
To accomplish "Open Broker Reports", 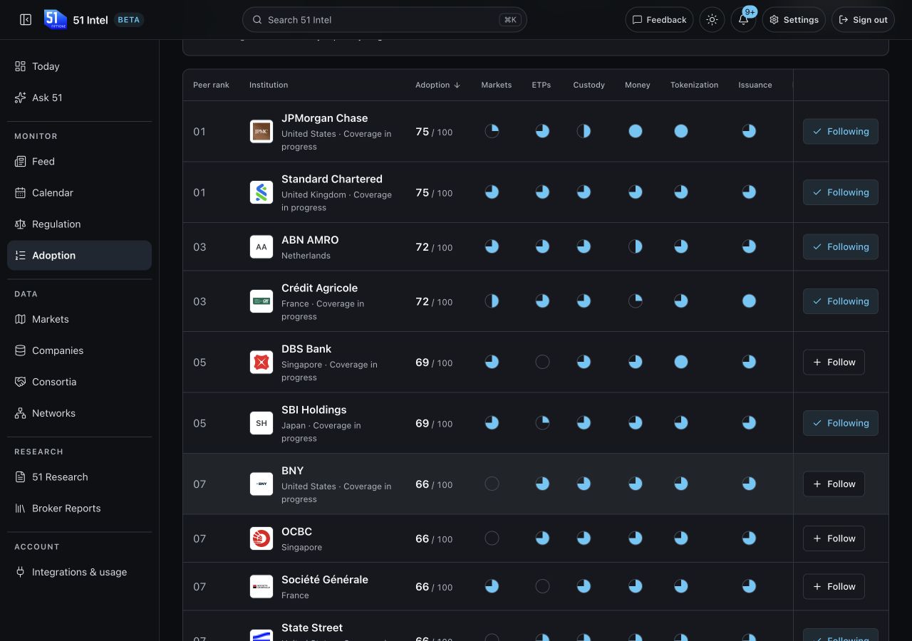I will 79,508.
